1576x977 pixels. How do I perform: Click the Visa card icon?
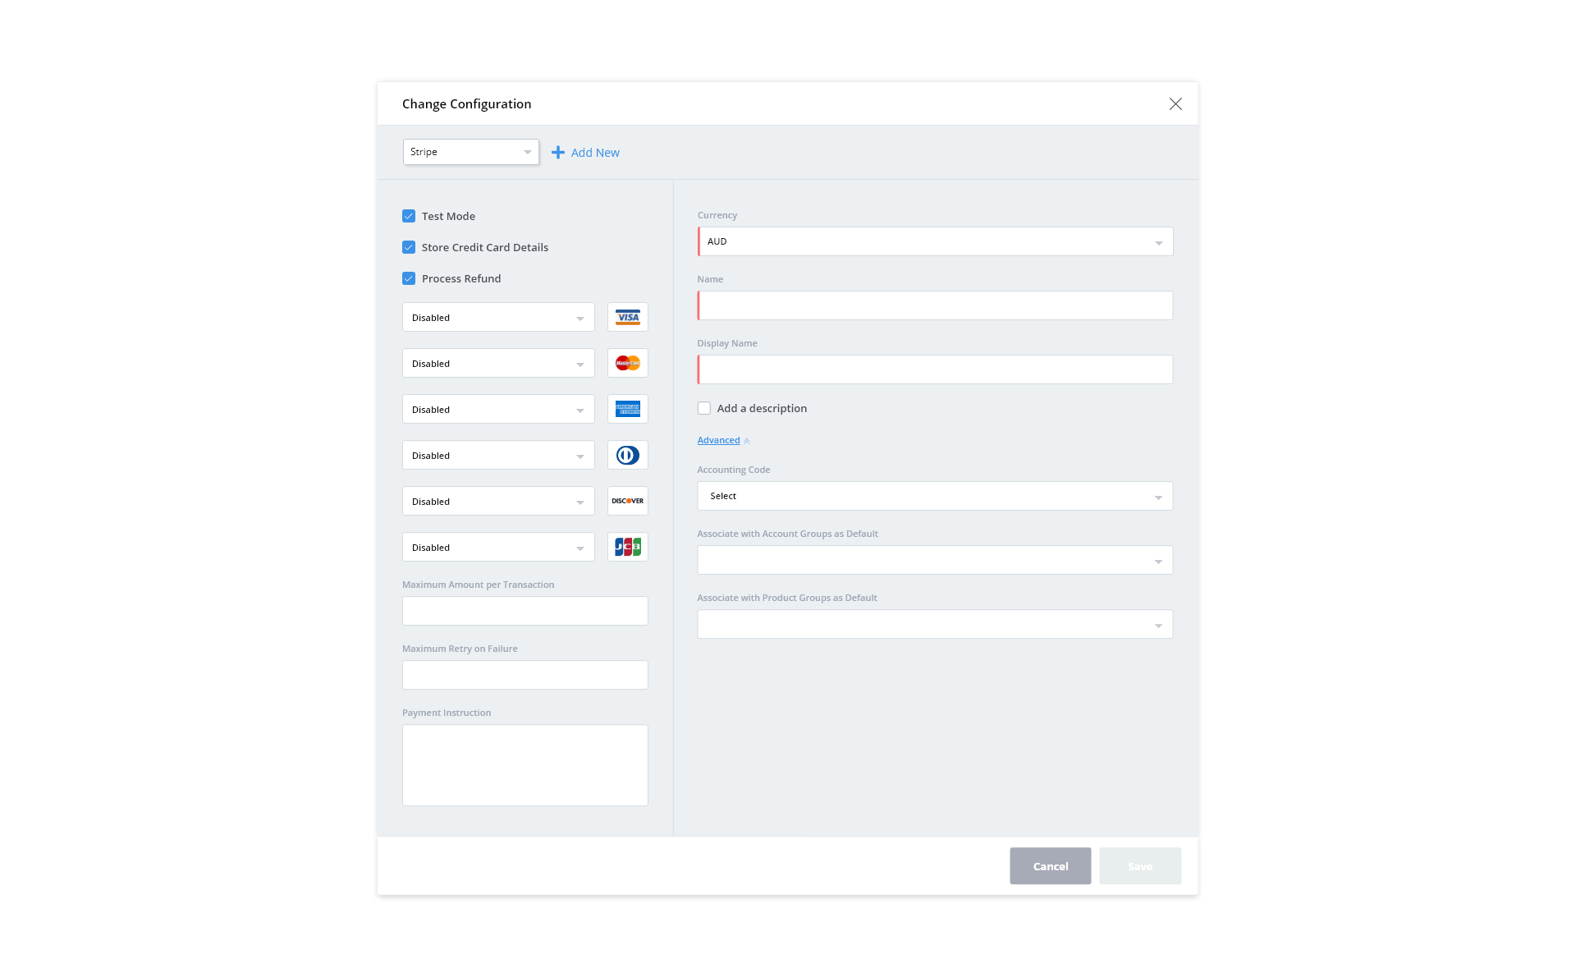click(627, 317)
